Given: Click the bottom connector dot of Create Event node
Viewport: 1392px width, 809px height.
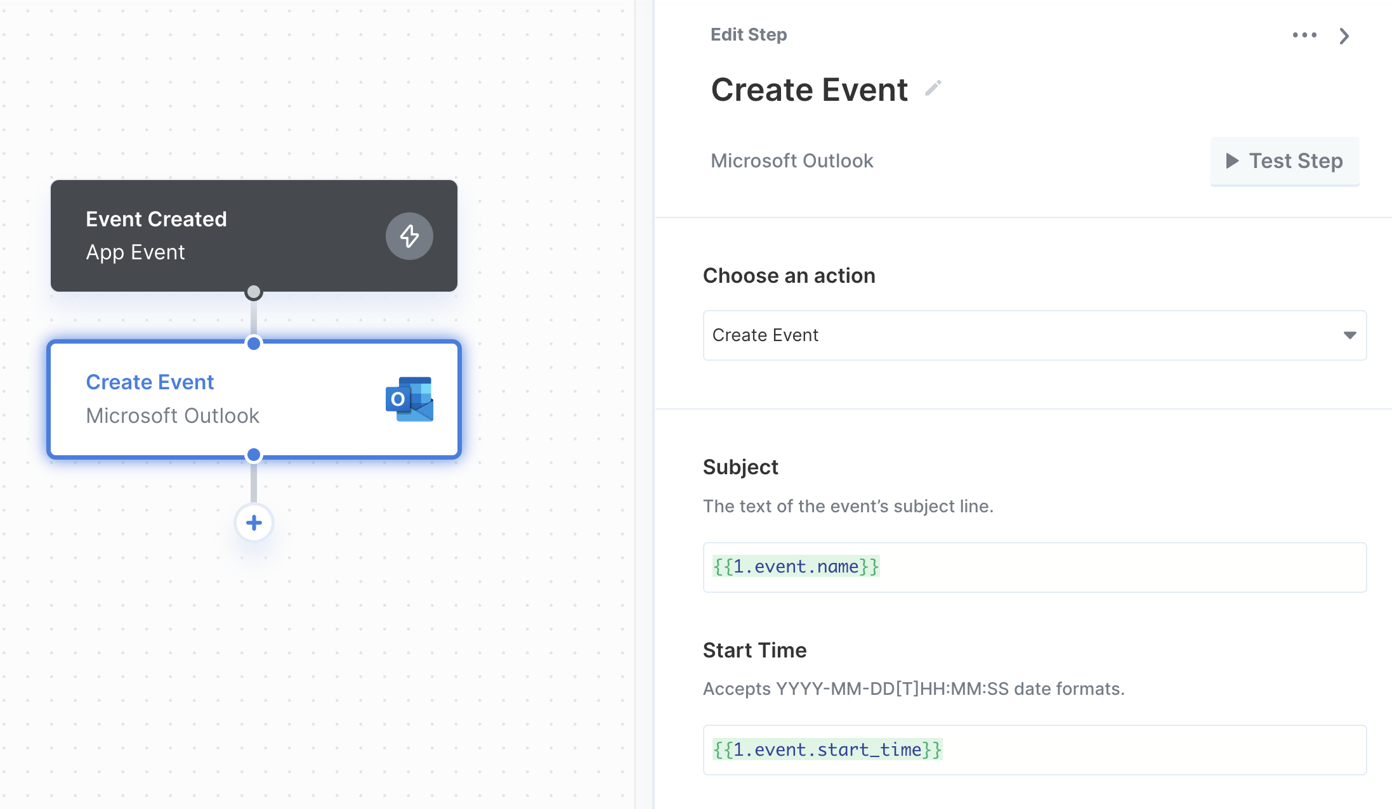Looking at the screenshot, I should click(x=254, y=455).
